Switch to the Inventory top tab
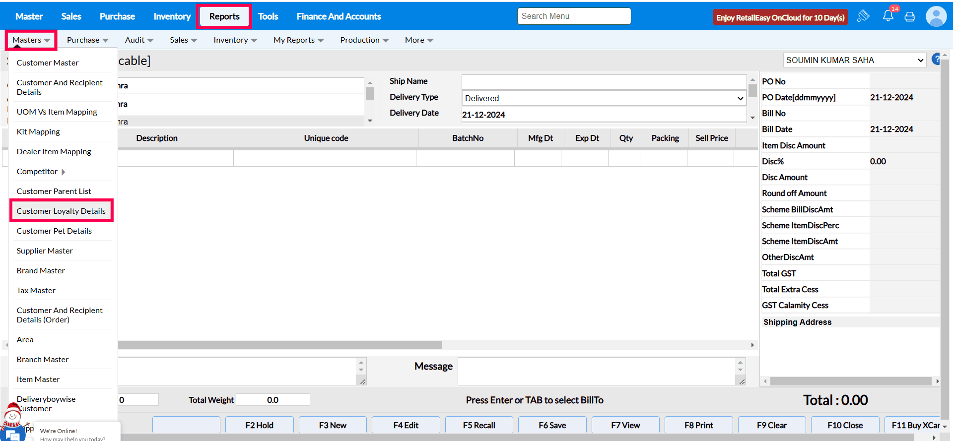Viewport: 953px width, 441px height. tap(172, 16)
